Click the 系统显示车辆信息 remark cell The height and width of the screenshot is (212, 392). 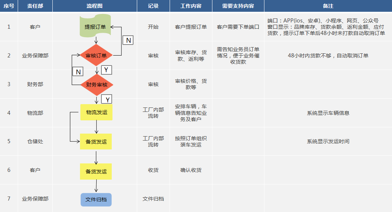pos(328,113)
